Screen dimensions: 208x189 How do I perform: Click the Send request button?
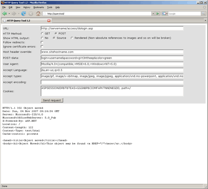click(52, 100)
